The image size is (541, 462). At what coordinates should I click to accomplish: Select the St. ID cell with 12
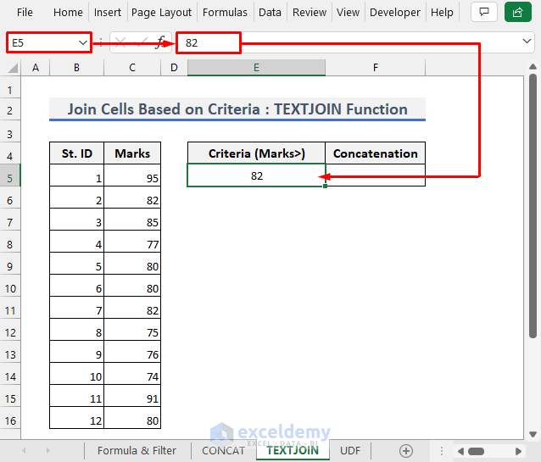pyautogui.click(x=76, y=418)
